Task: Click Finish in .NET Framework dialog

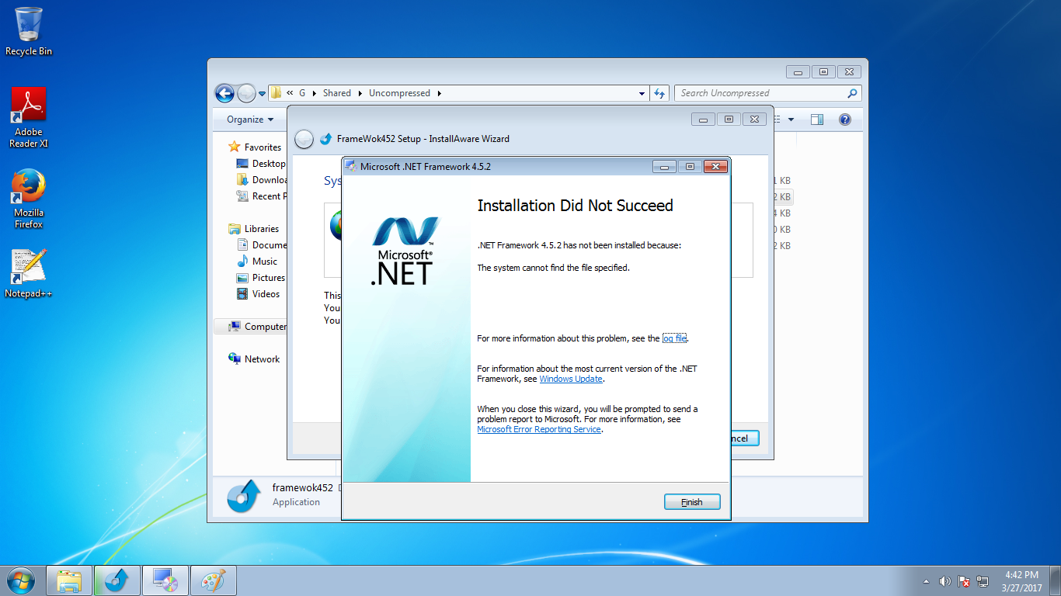Action: (x=692, y=502)
